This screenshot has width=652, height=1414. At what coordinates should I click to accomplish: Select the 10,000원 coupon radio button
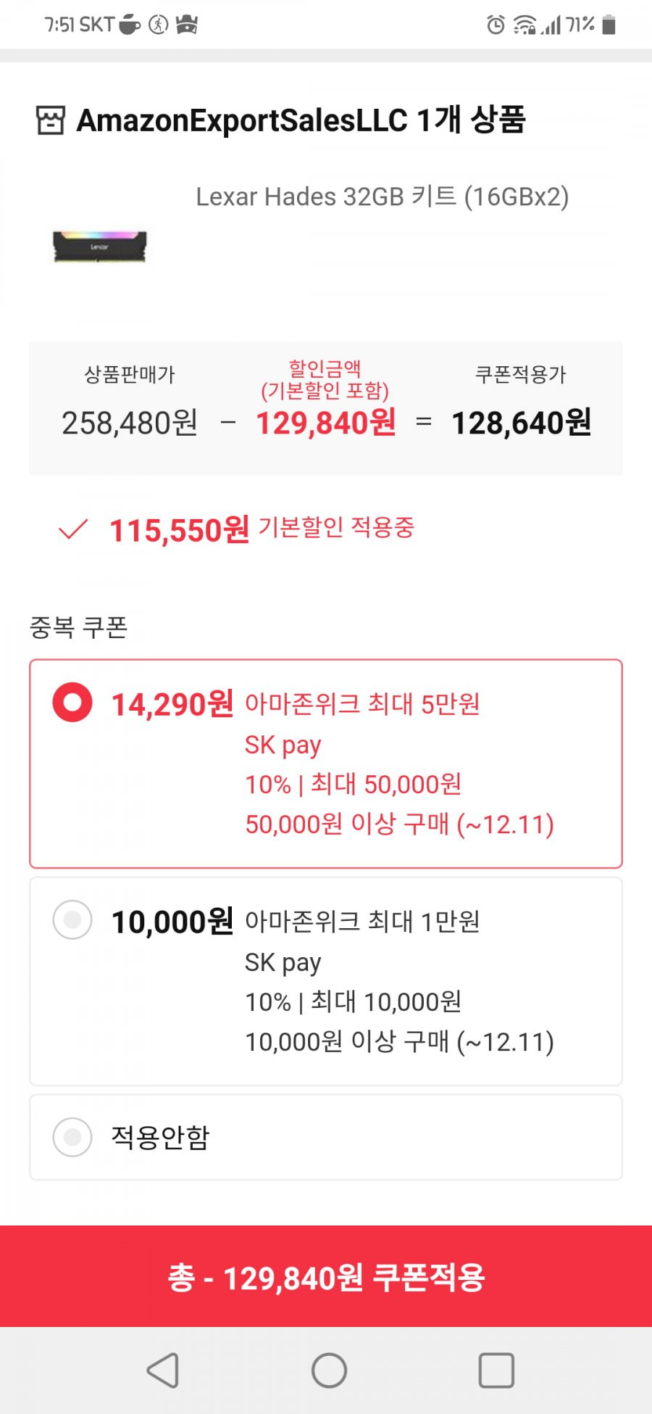72,919
